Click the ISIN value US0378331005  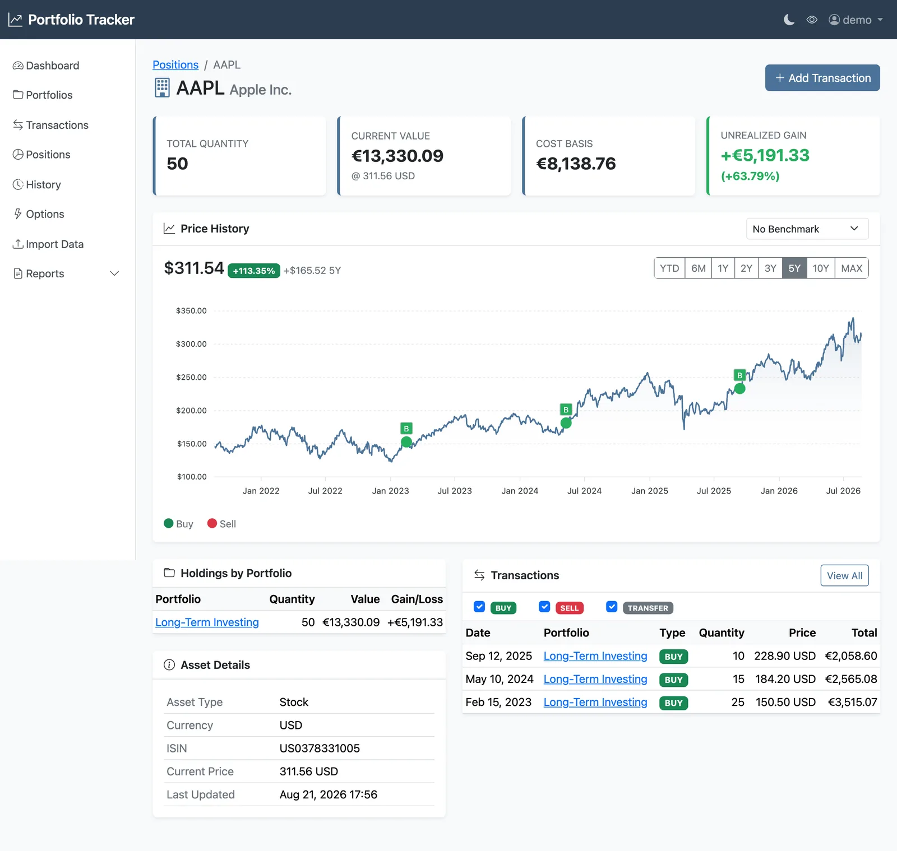coord(320,748)
